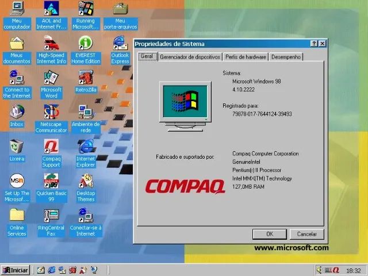Click the Cancelar button
Image resolution: width=368 pixels, height=276 pixels.
point(306,234)
